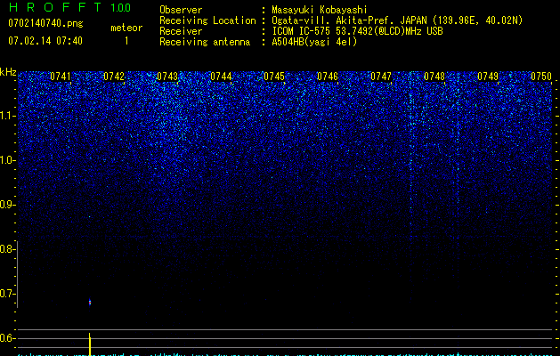Click the observer name Masayuki Kobayashi
Screen dimensions: 560x356
point(320,10)
